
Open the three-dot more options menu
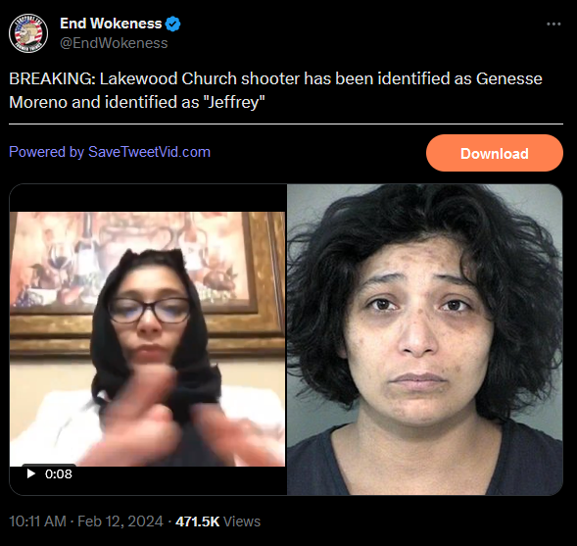553,24
